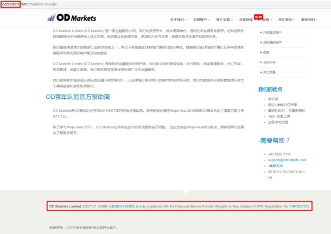
Task: Open 注册真实账户 sidebar link
Action: pos(272,33)
